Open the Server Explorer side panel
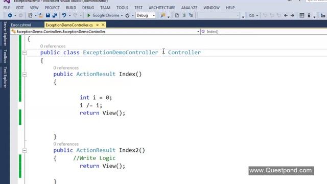The width and height of the screenshot is (327, 184). 5,34
